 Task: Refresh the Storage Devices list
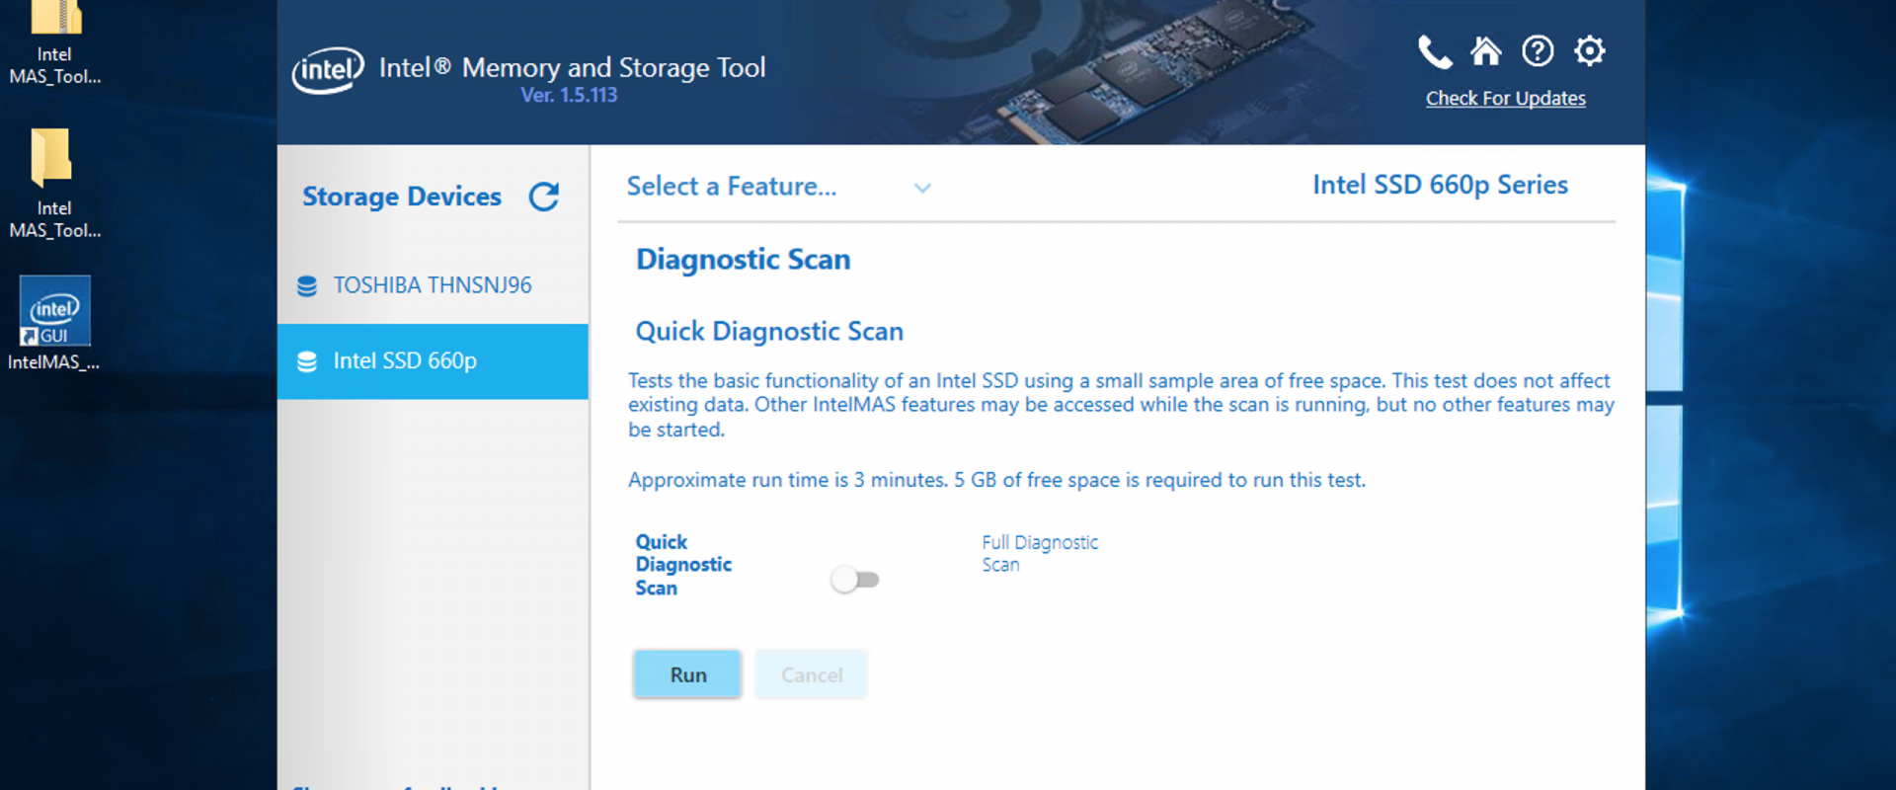(x=544, y=197)
